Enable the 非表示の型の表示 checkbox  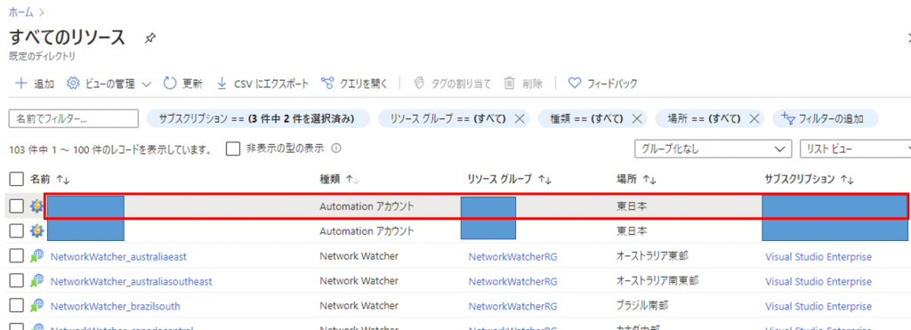coord(233,149)
